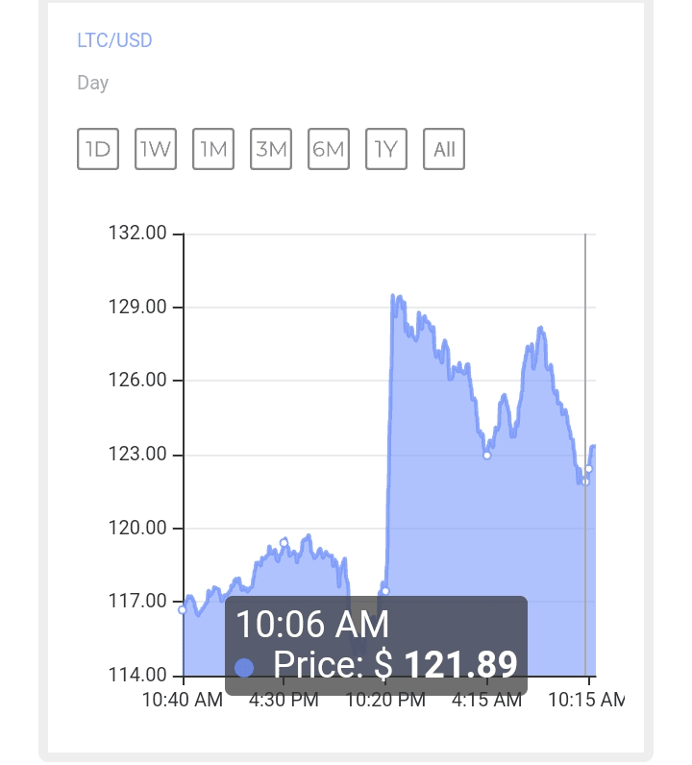Select the All time range

tap(444, 150)
